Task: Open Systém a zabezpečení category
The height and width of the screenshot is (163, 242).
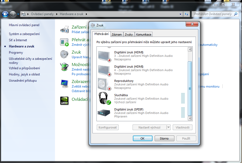Action: coord(24,34)
